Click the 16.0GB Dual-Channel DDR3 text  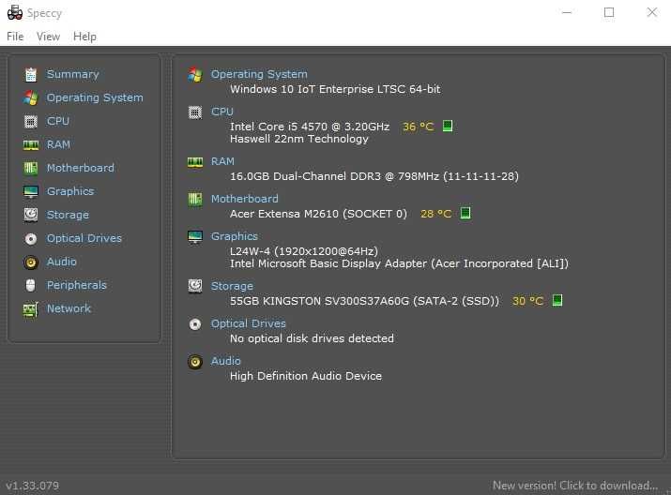coord(374,176)
